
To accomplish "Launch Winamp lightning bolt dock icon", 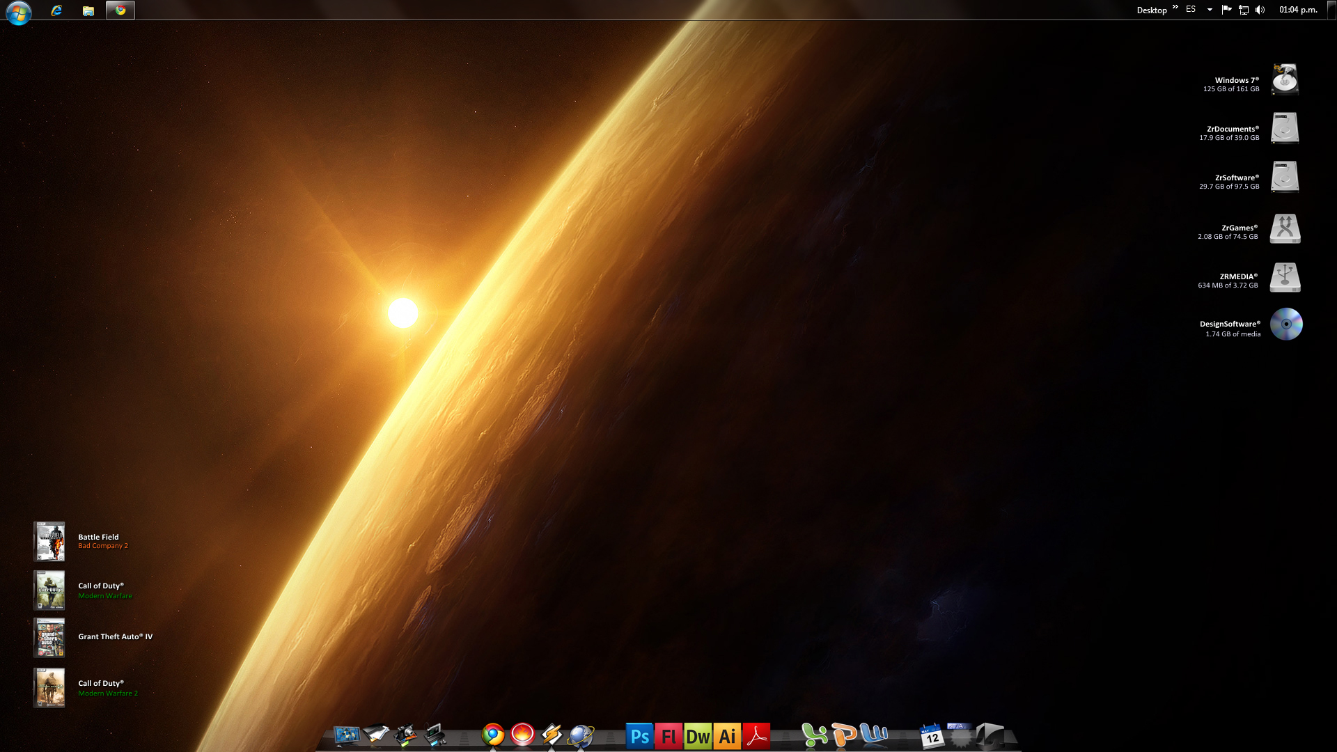I will coord(552,735).
